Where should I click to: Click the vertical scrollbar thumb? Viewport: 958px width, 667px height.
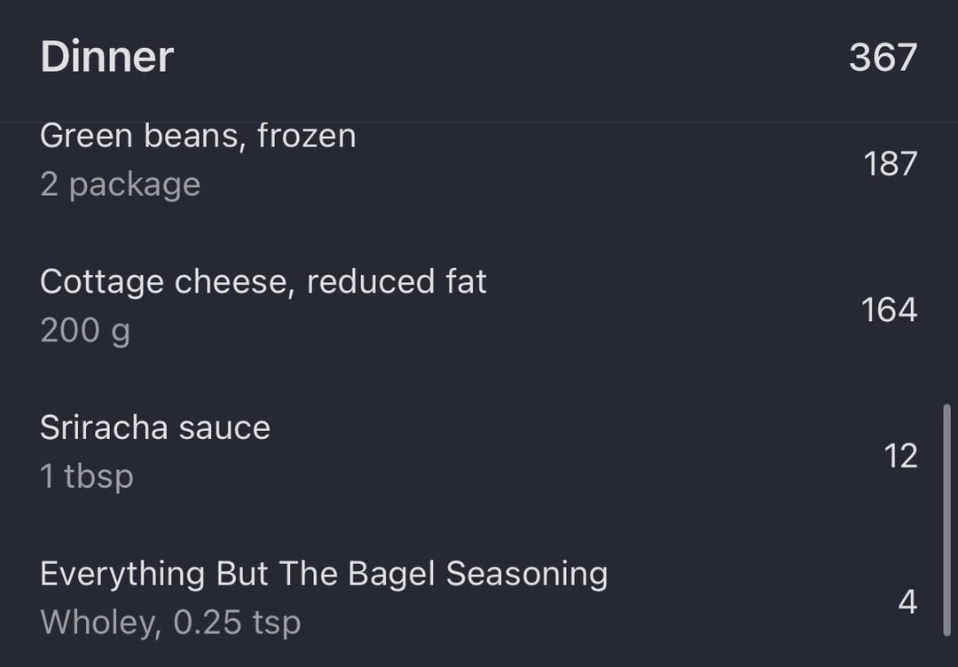pos(946,519)
